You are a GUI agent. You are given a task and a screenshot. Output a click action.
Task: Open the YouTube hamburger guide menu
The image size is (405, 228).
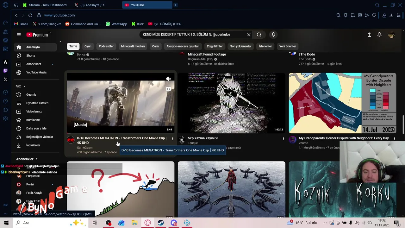19,35
